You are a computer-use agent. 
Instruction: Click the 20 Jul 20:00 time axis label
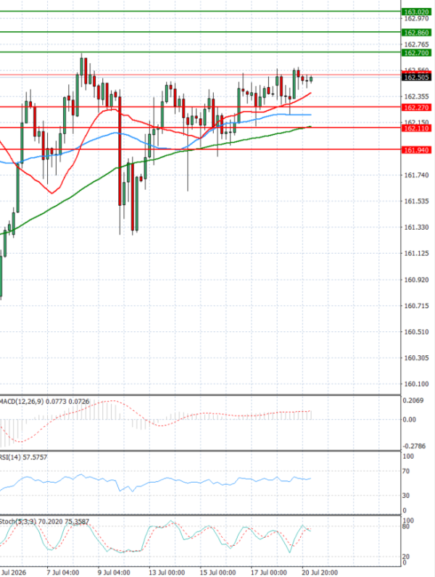pyautogui.click(x=320, y=573)
